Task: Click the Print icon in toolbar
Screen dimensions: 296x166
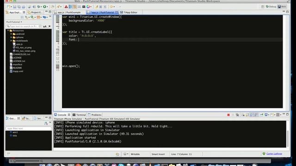Action: click(x=24, y=7)
